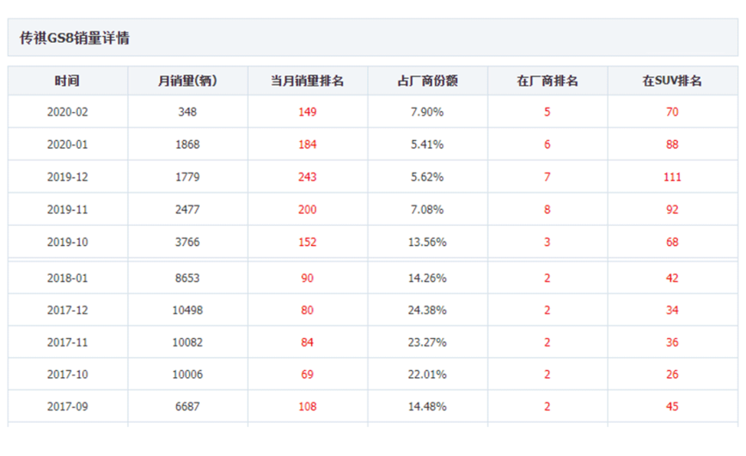Open the red sales ranking 184
This screenshot has height=456, width=746.
[x=307, y=144]
